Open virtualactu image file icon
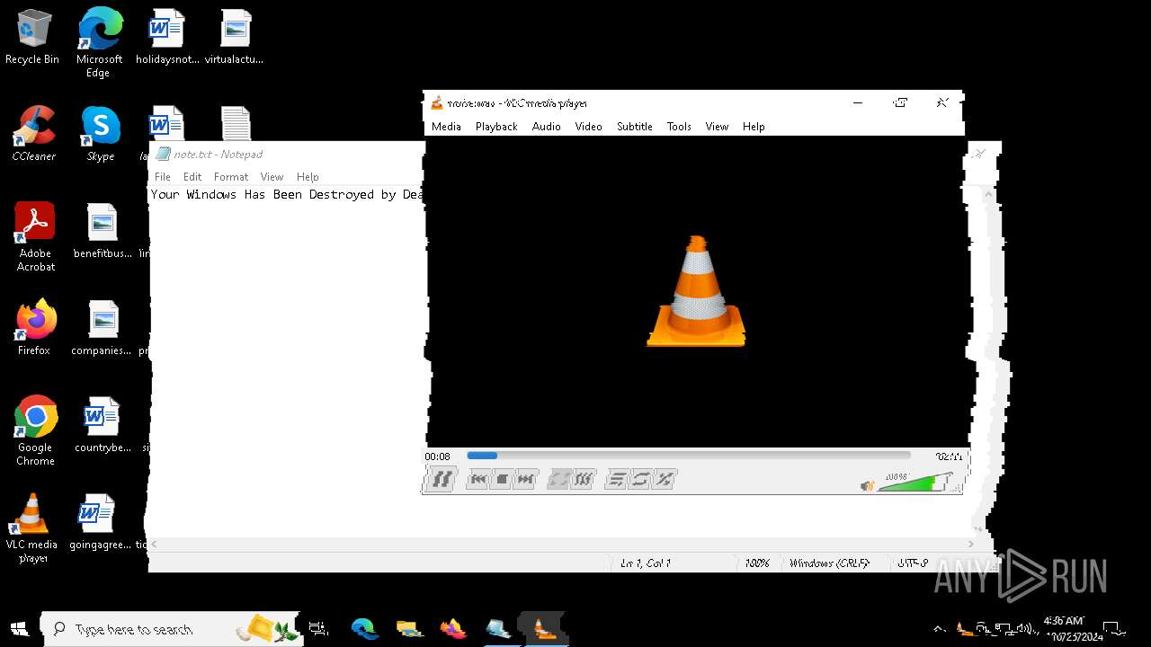This screenshot has height=647, width=1151. coord(235,38)
